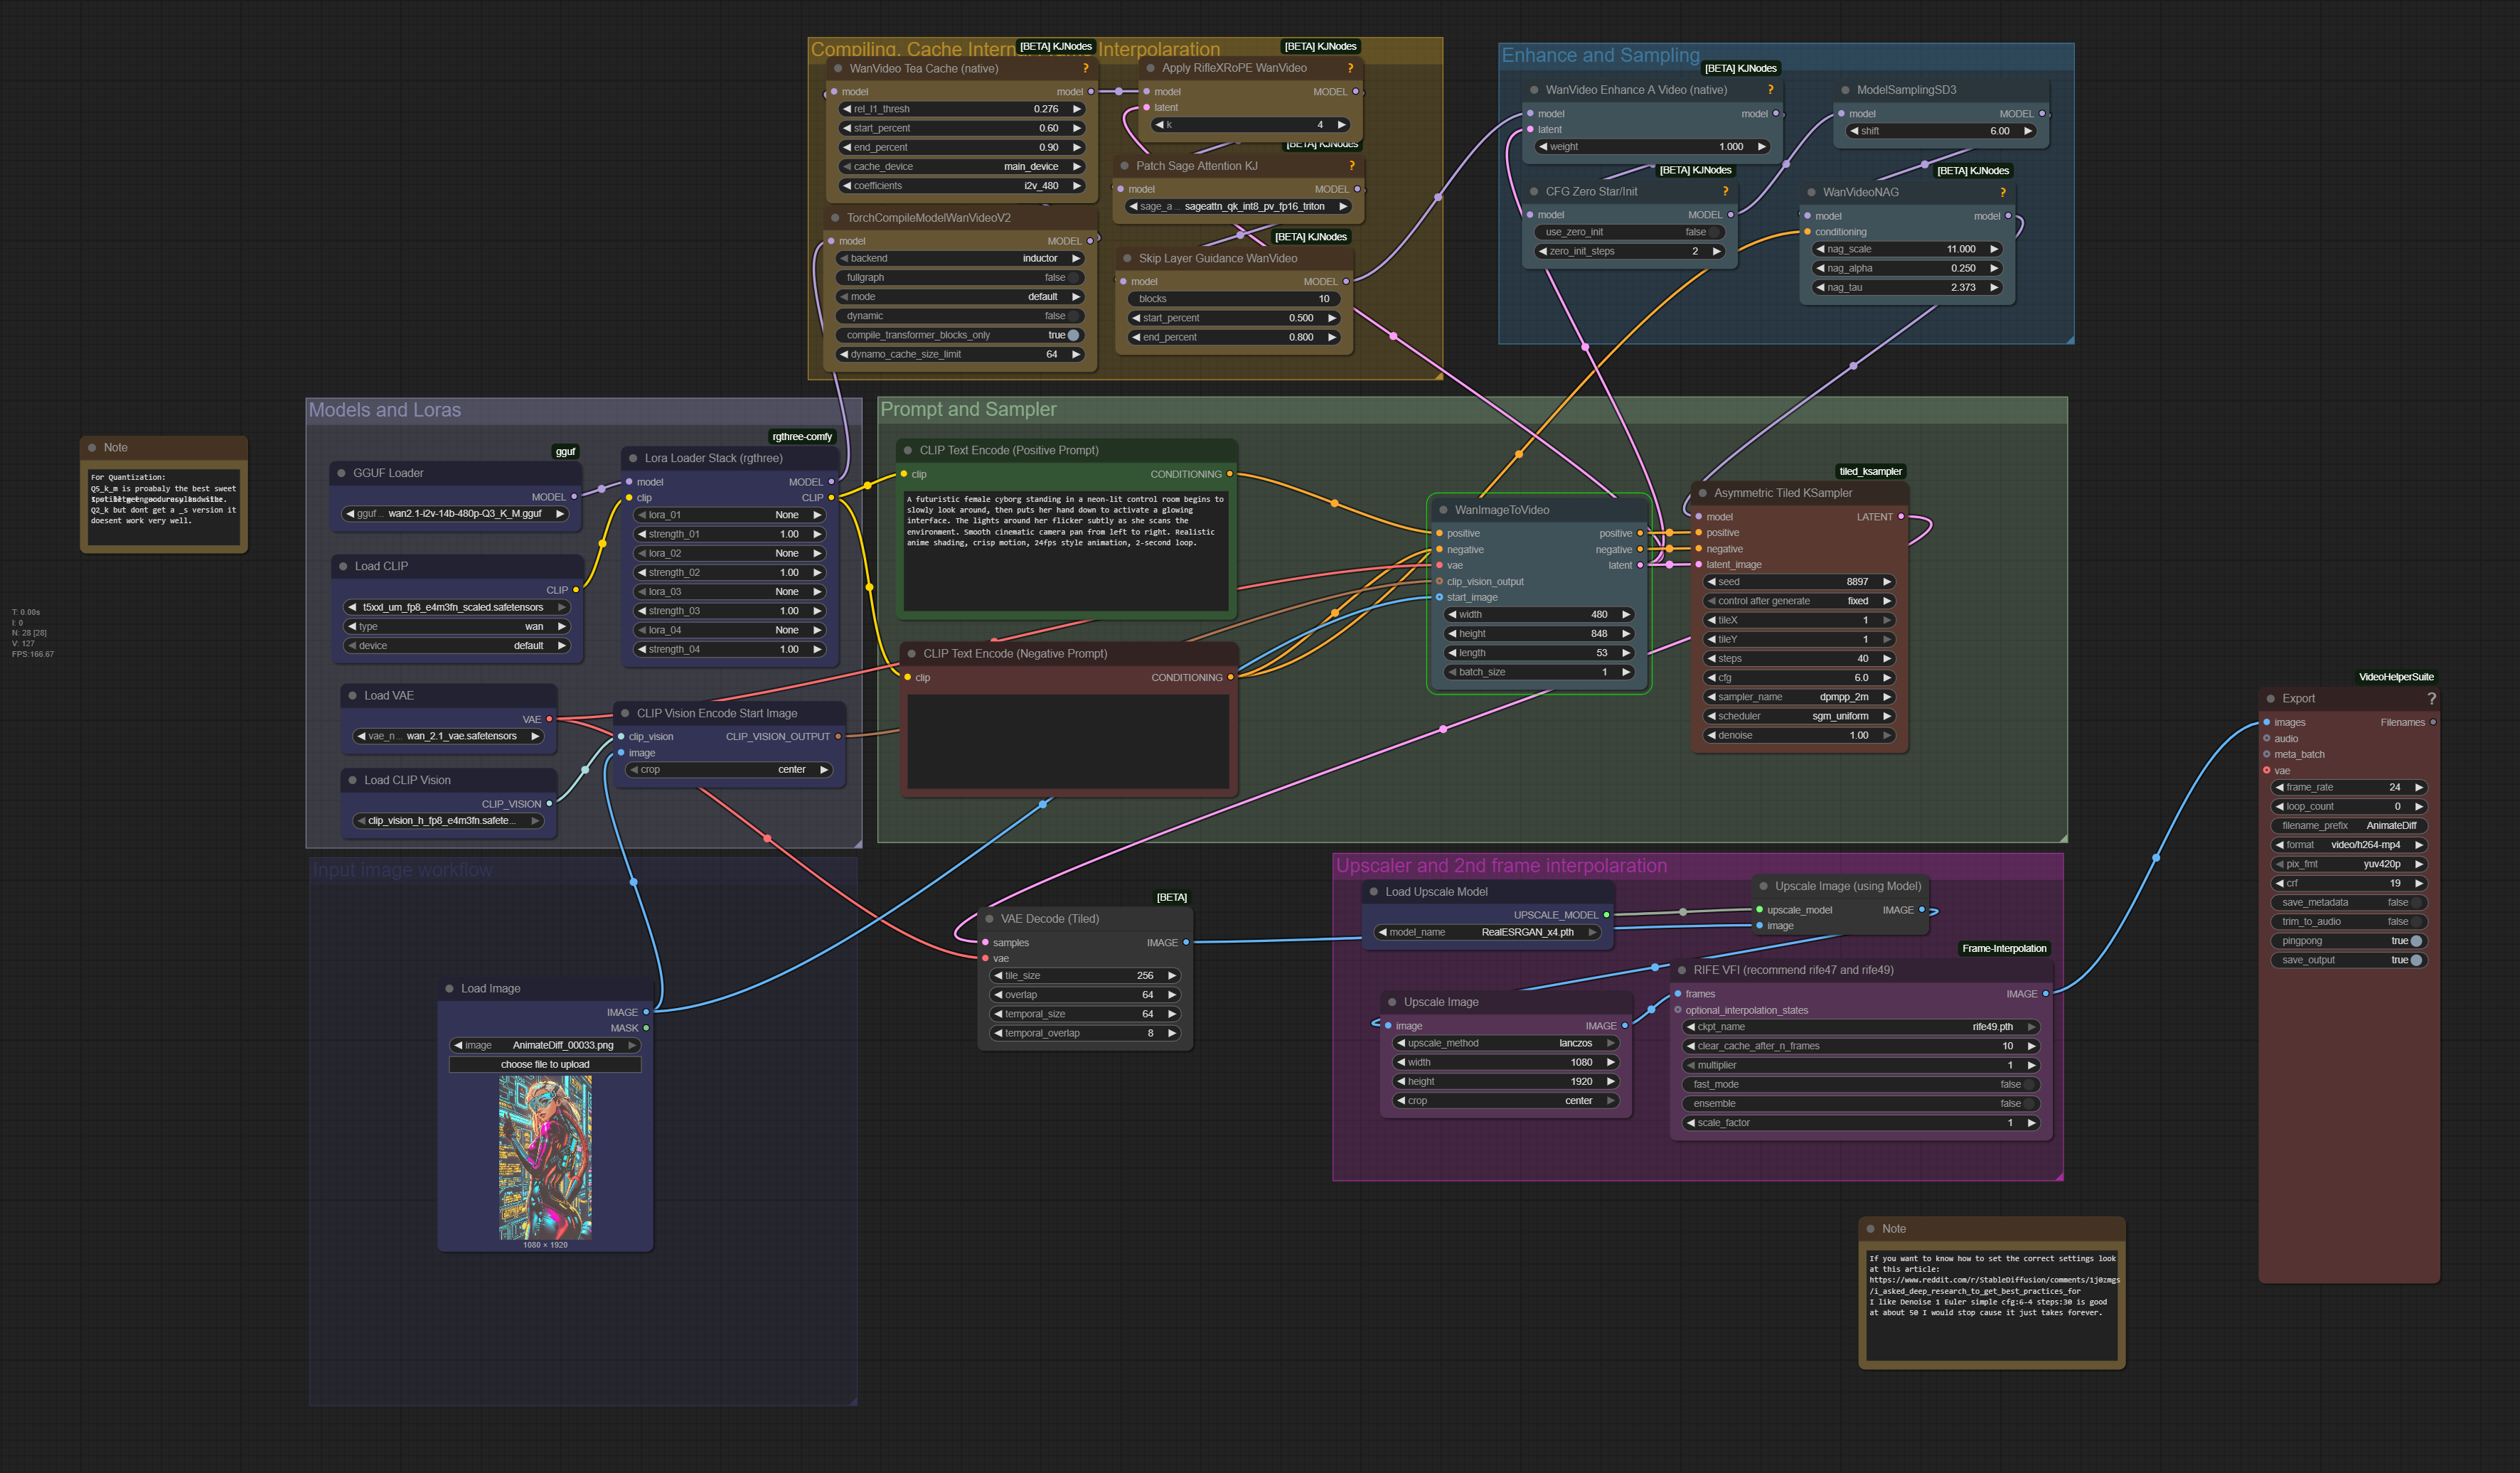Collapse the Load Upscale Model node
This screenshot has width=2520, height=1473.
(x=1375, y=892)
